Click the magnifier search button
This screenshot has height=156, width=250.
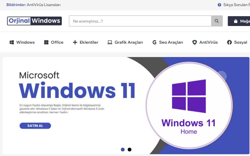(217, 21)
